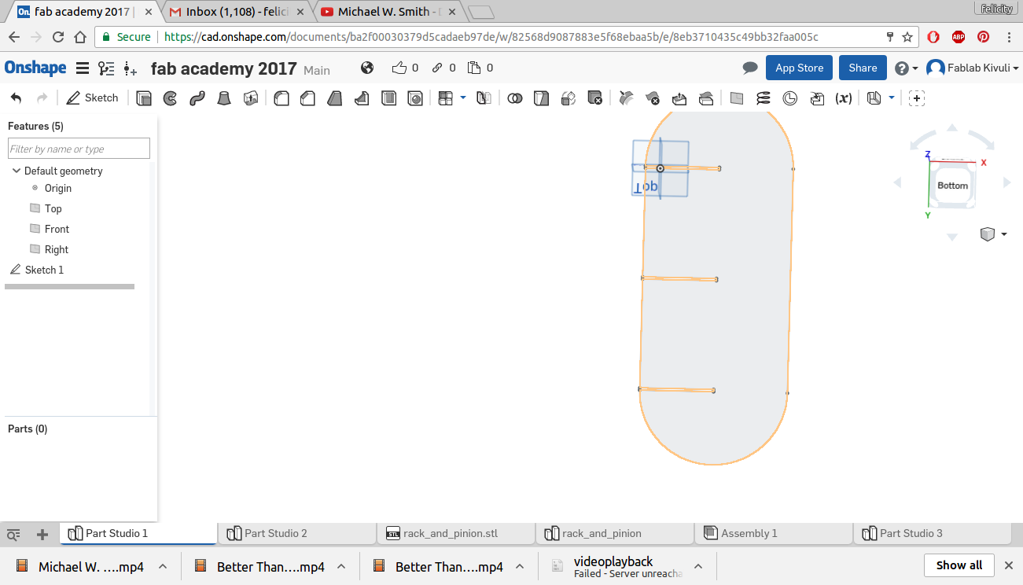The image size is (1023, 585).
Task: Rotate view using the cube's right arrow
Action: (x=1007, y=183)
